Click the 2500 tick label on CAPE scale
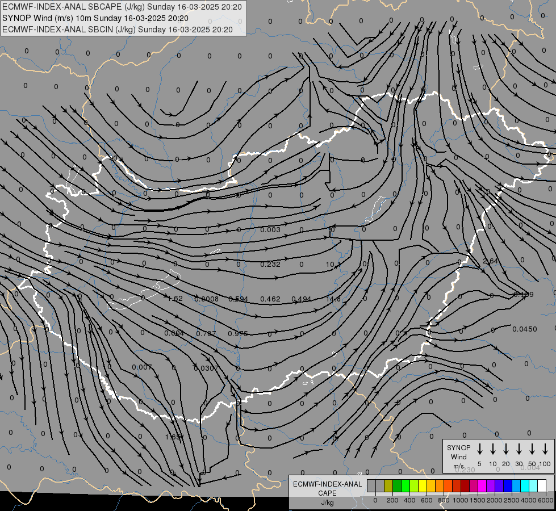The width and height of the screenshot is (556, 511). [512, 500]
